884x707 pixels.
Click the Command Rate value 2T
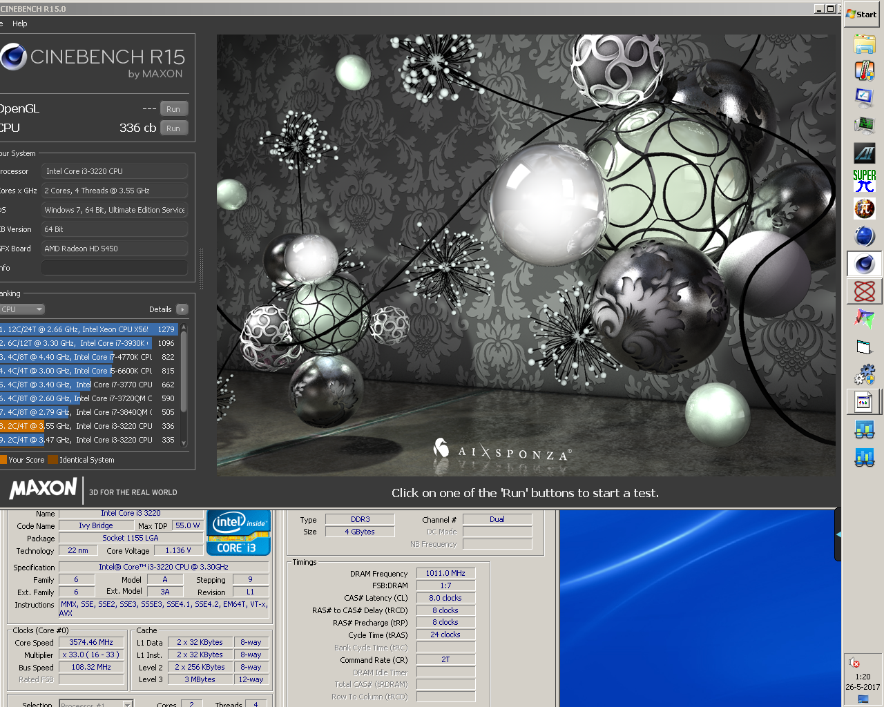tap(445, 659)
